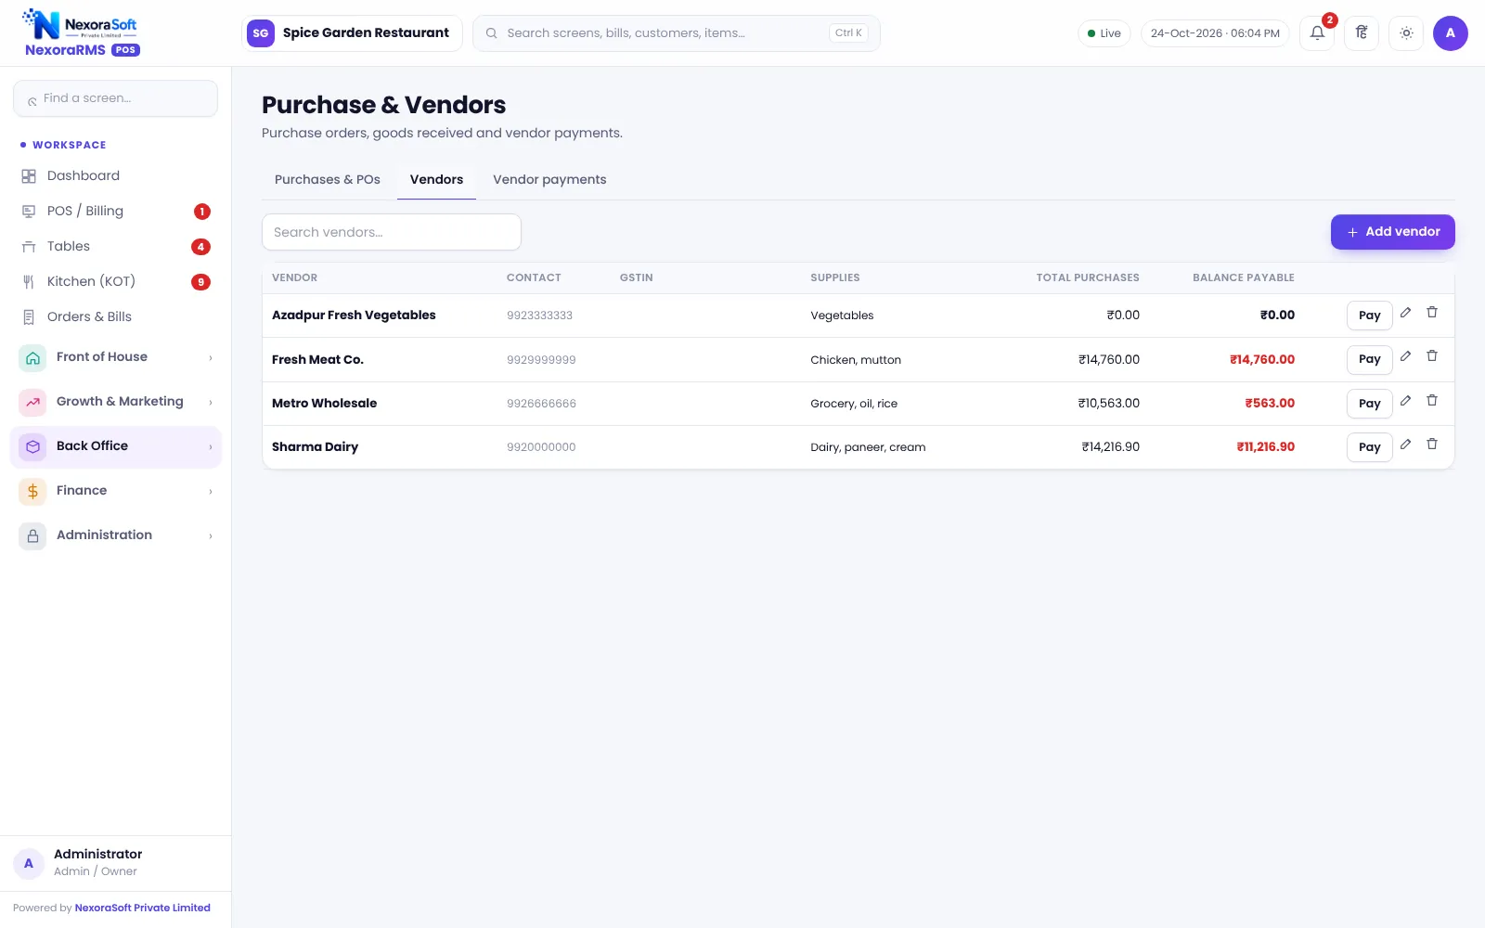Pay Sharma Dairy balance

click(1369, 447)
